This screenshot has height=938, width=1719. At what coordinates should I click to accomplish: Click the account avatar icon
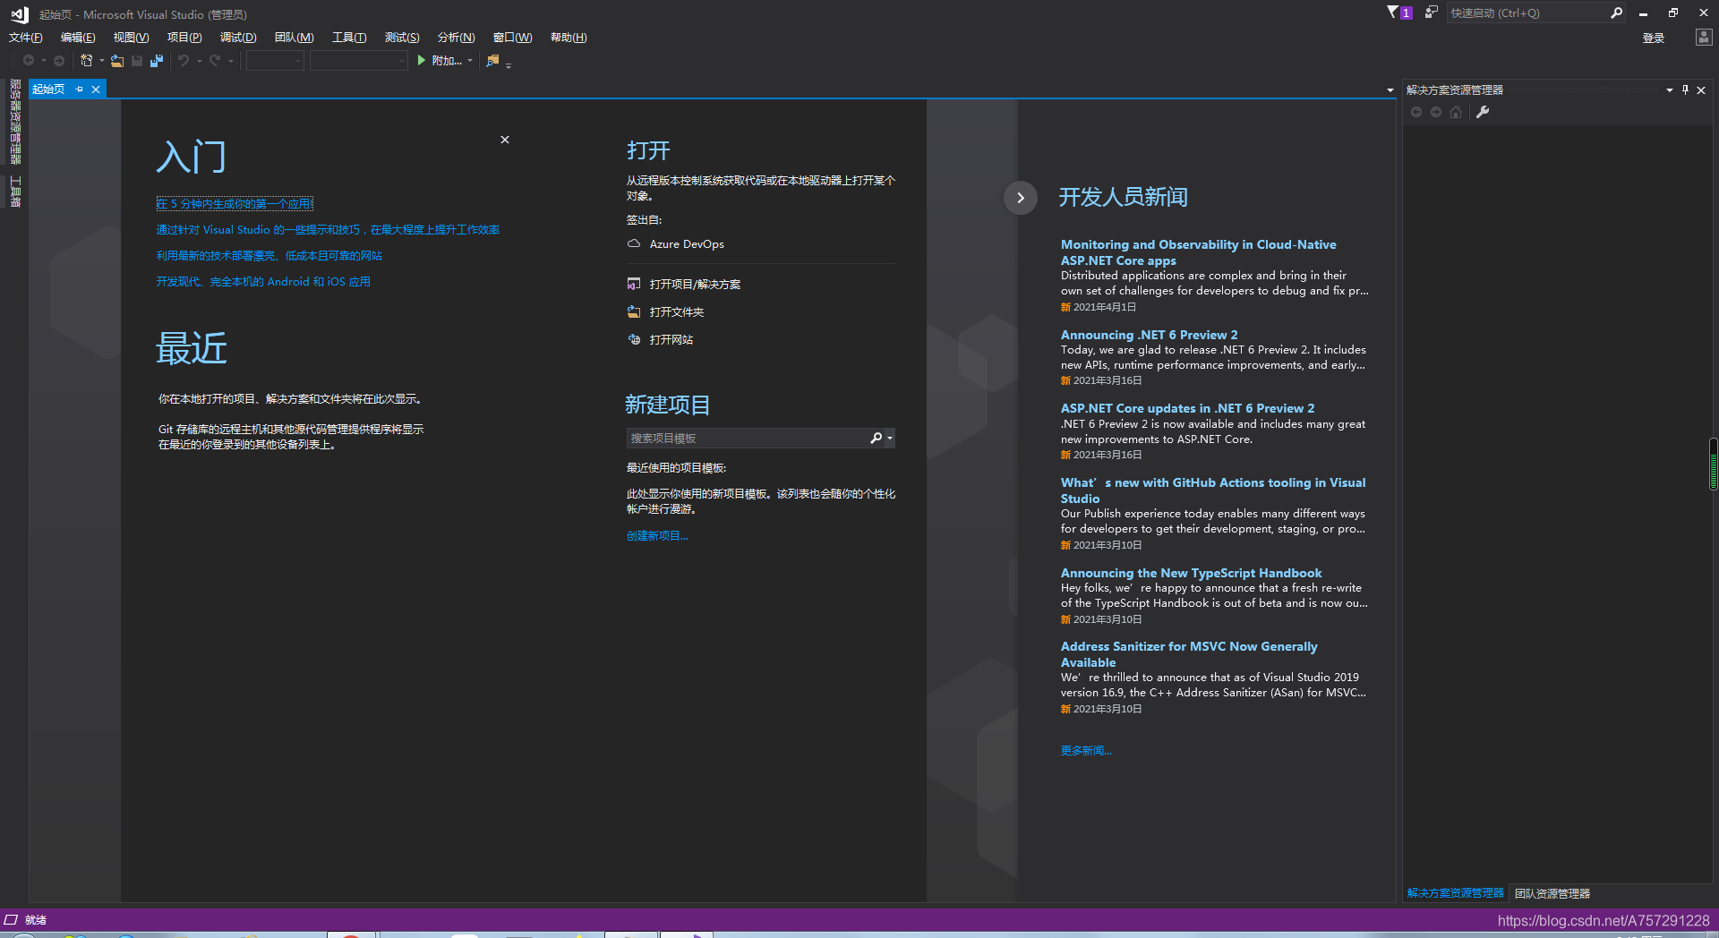1703,38
